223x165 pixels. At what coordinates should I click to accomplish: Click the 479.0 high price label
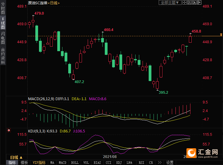[39, 13]
